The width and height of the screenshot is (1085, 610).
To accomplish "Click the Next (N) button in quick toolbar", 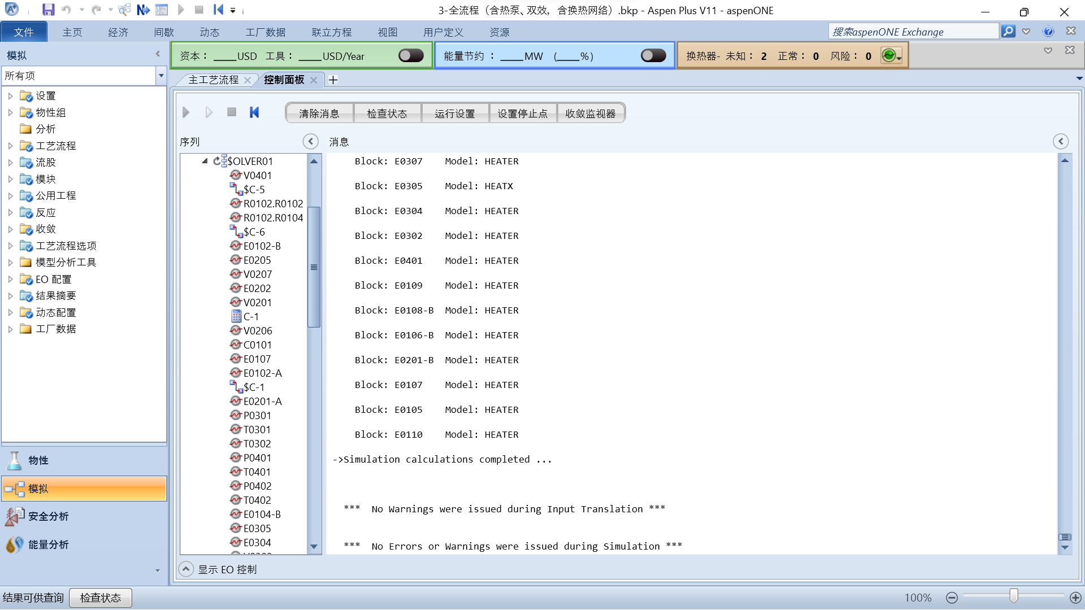I will click(x=143, y=10).
